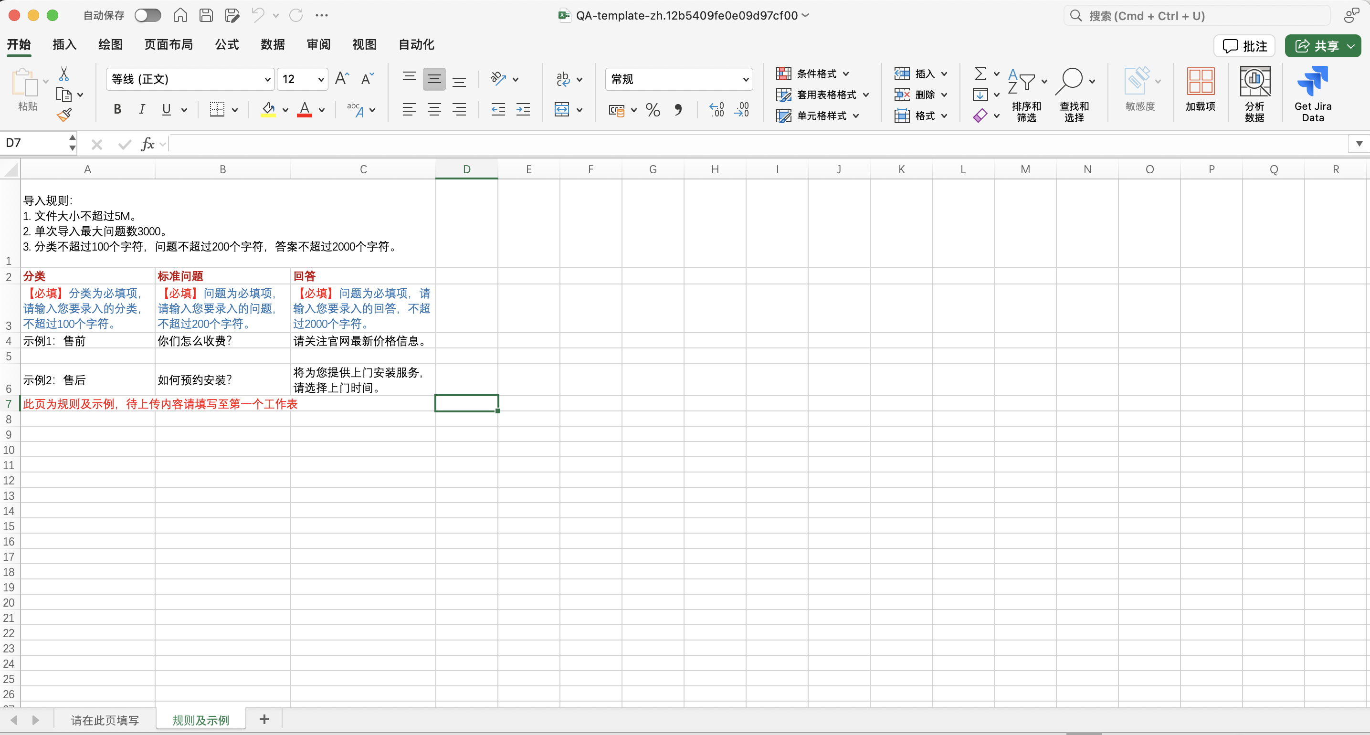Click the increase indent icon
Viewport: 1370px width, 735px height.
[x=523, y=110]
